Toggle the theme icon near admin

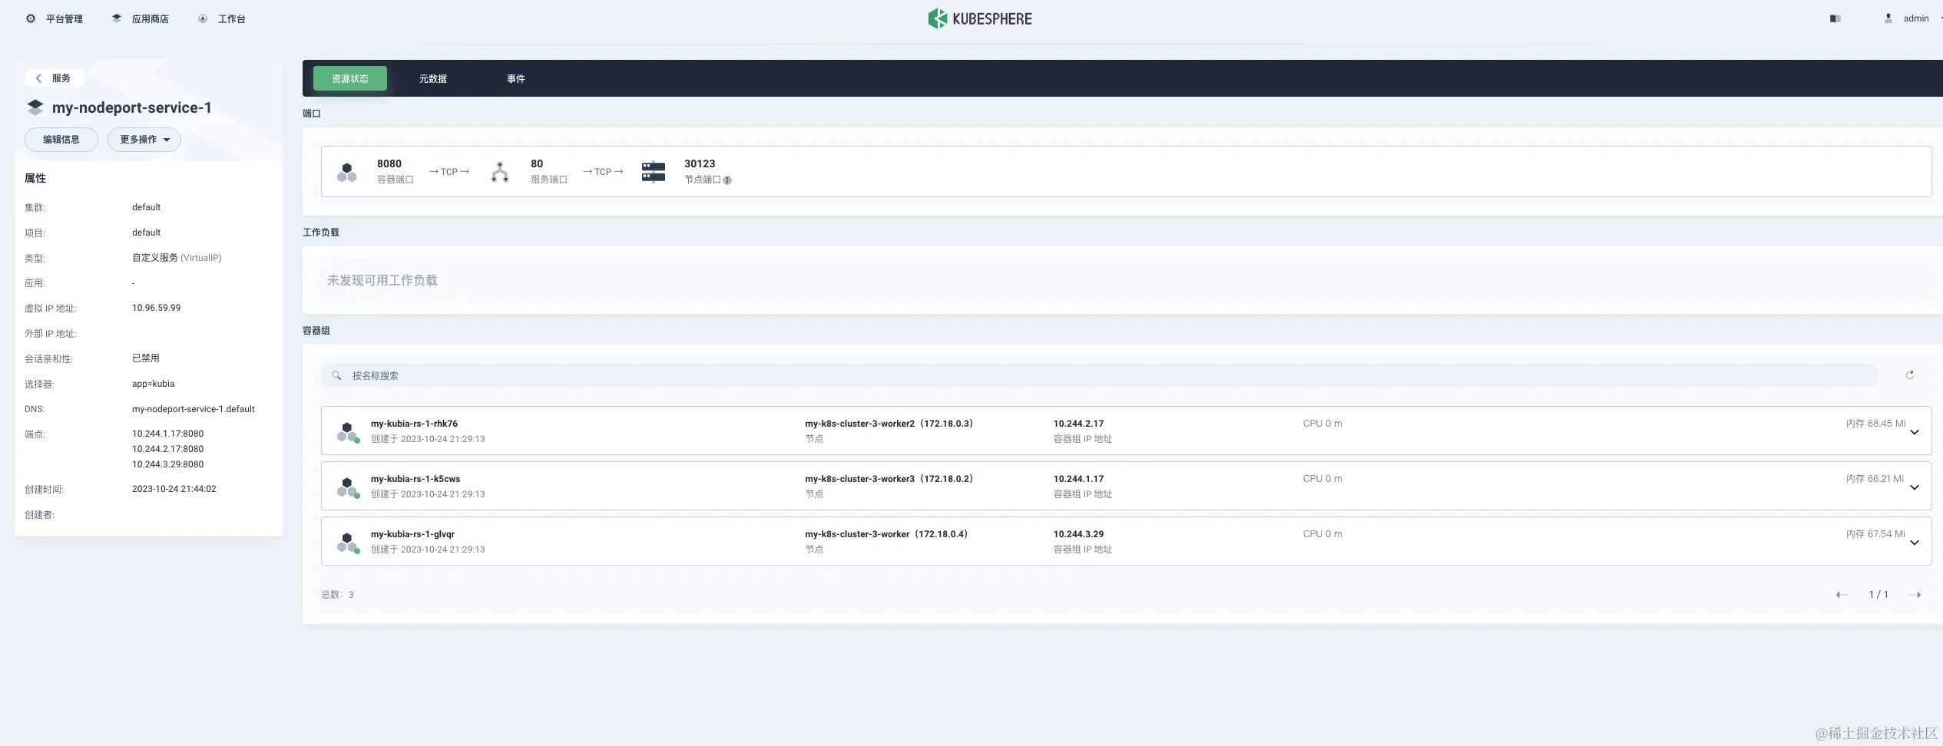[x=1835, y=18]
